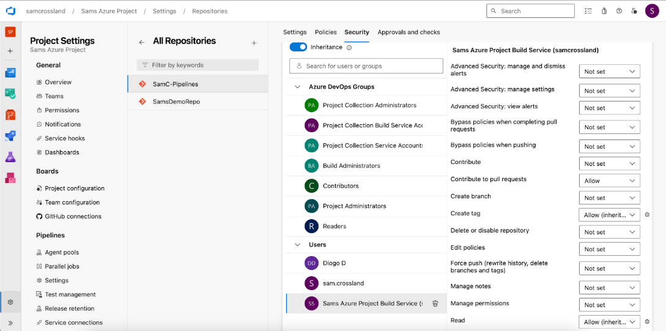
Task: Open Parallel jobs setting
Action: [62, 266]
